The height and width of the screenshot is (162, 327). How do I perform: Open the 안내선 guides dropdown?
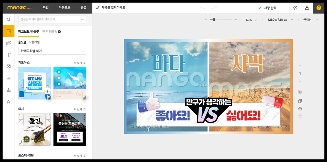point(311,20)
